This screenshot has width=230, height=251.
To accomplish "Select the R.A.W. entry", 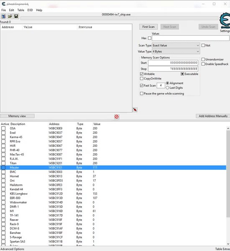I will pyautogui.click(x=14, y=159).
